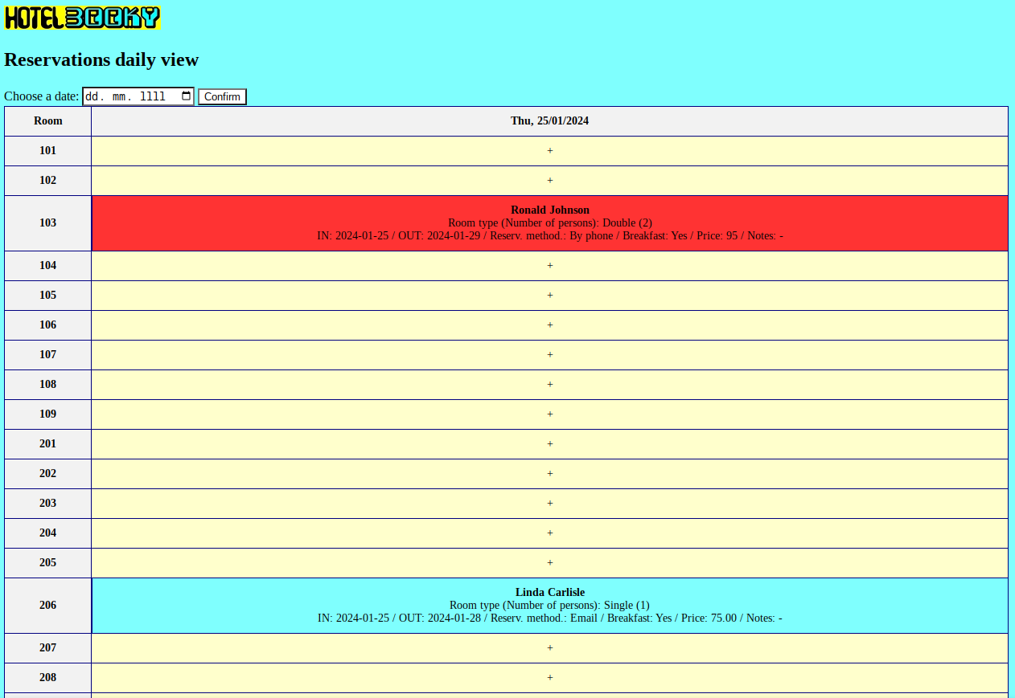Click the Thu, 25/01/2024 date header
The height and width of the screenshot is (698, 1015).
[549, 121]
